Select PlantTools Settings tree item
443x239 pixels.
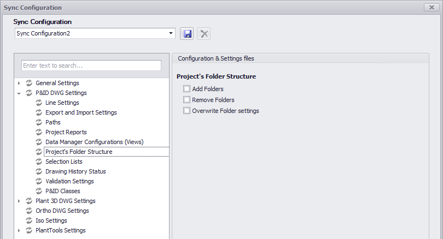(x=61, y=231)
